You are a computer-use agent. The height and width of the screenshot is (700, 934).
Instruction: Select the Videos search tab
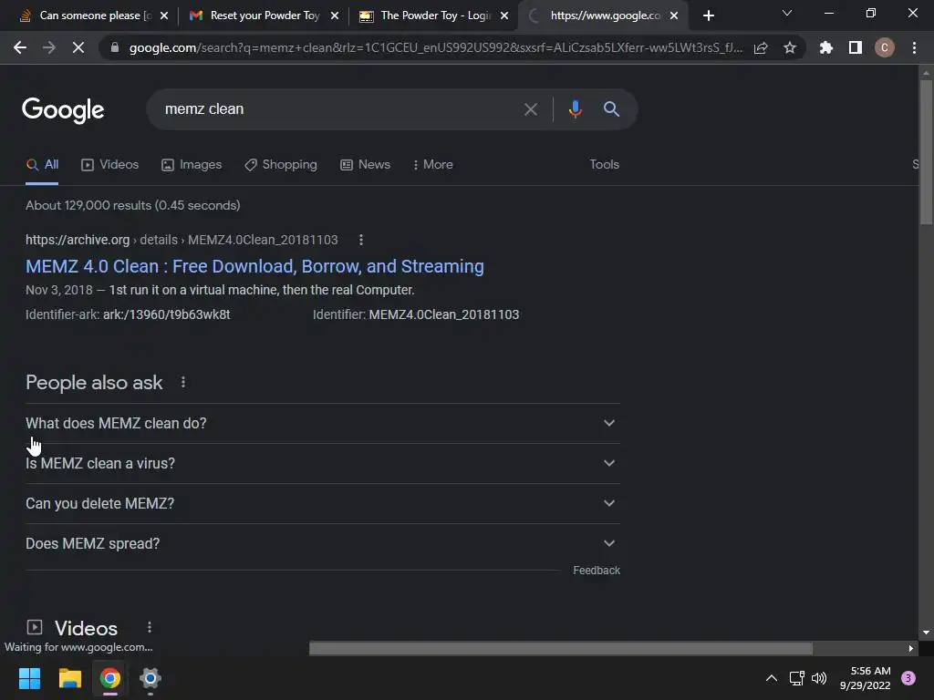(x=110, y=165)
